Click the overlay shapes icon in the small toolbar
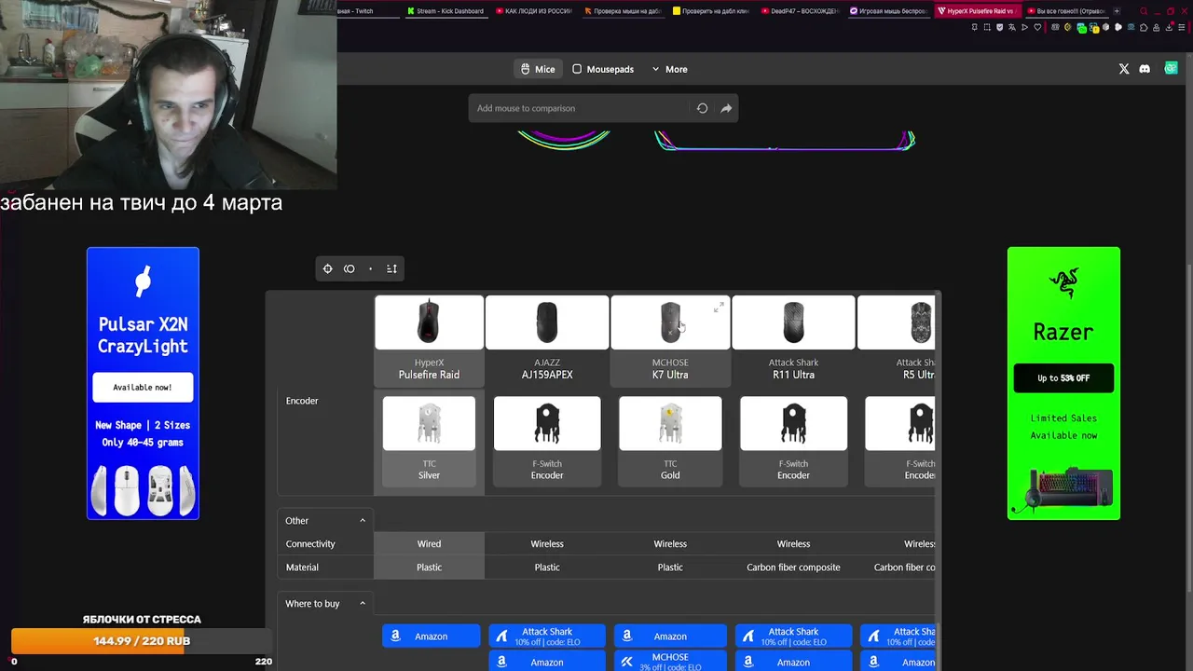The width and height of the screenshot is (1193, 671). (350, 268)
